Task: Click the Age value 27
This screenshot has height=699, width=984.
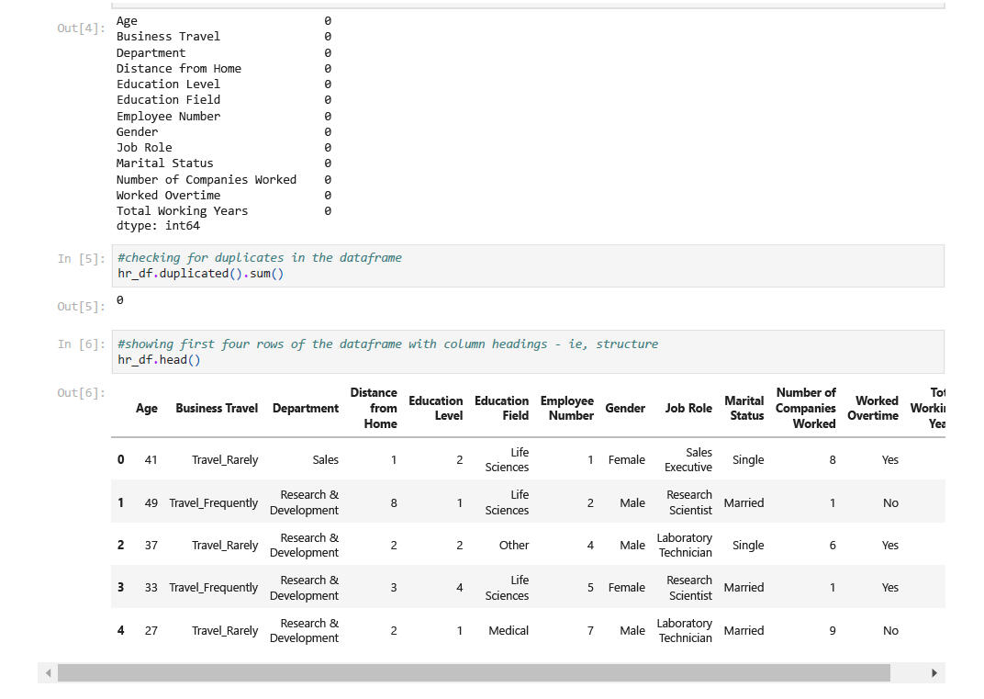Action: click(x=151, y=630)
